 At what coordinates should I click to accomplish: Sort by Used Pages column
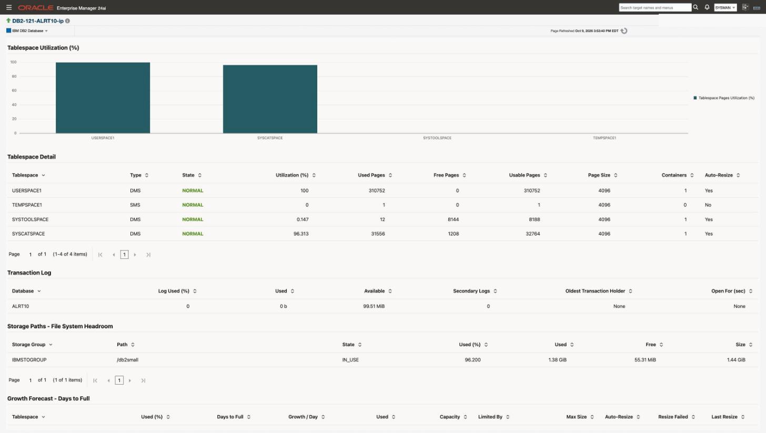[390, 175]
